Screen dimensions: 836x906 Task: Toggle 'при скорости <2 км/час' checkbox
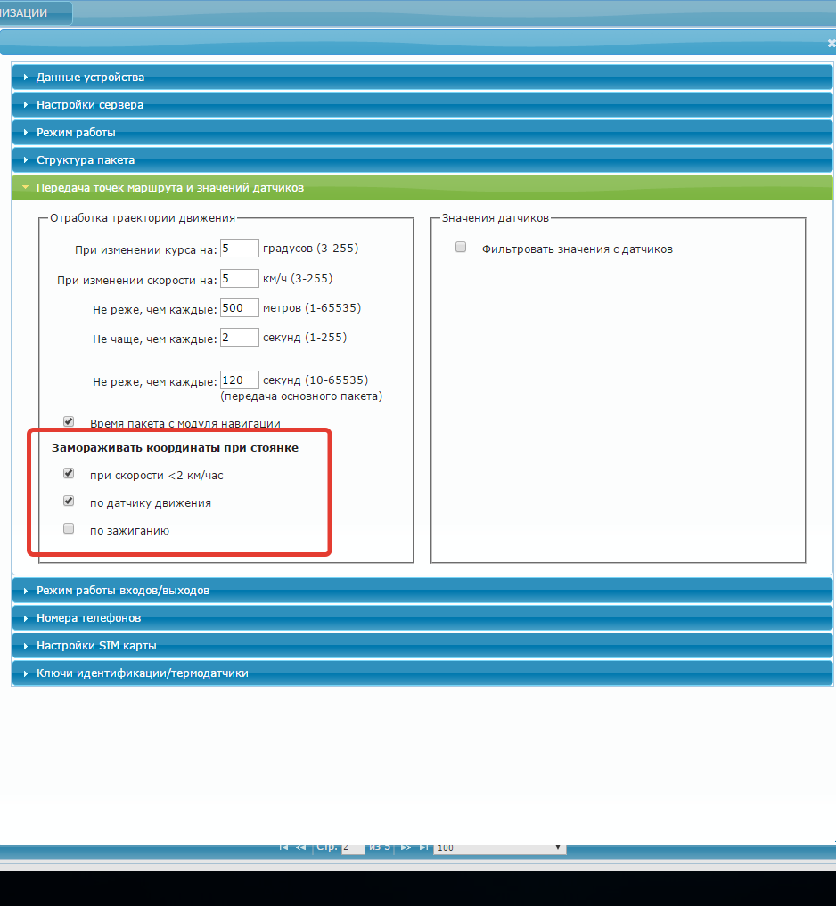tap(69, 474)
